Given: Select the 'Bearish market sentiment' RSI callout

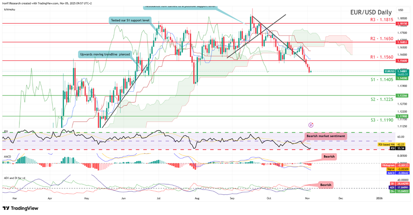Looking at the screenshot, I should (x=326, y=136).
